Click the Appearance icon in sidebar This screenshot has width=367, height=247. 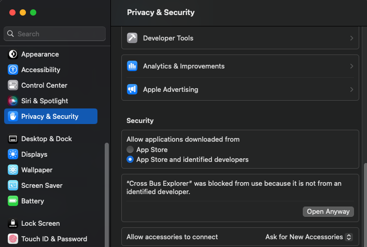[x=13, y=54]
